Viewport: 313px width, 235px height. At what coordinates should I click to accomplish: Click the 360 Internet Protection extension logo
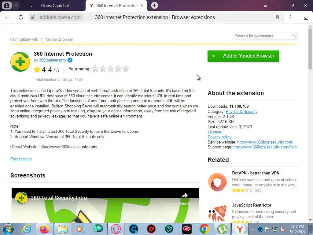click(20, 62)
